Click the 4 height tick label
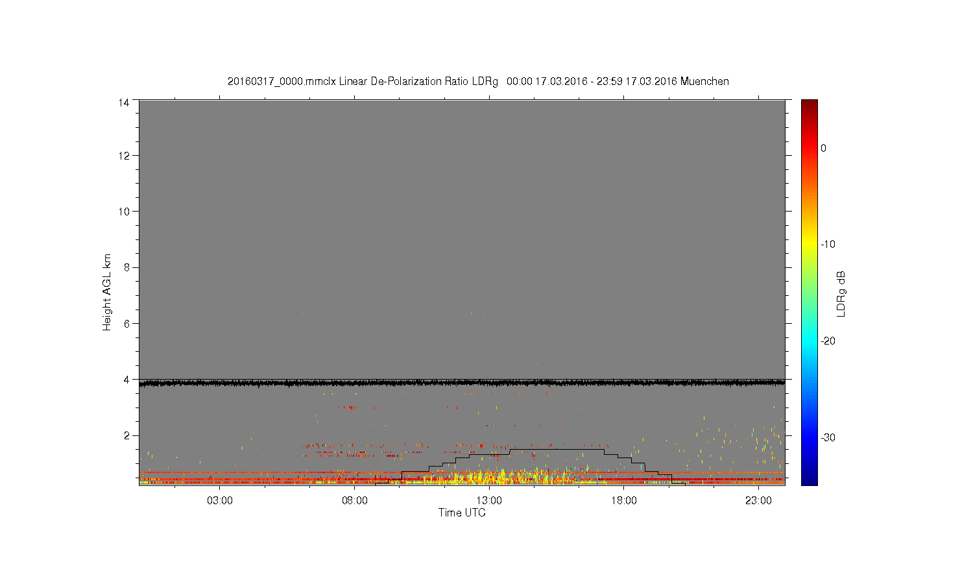 point(126,379)
